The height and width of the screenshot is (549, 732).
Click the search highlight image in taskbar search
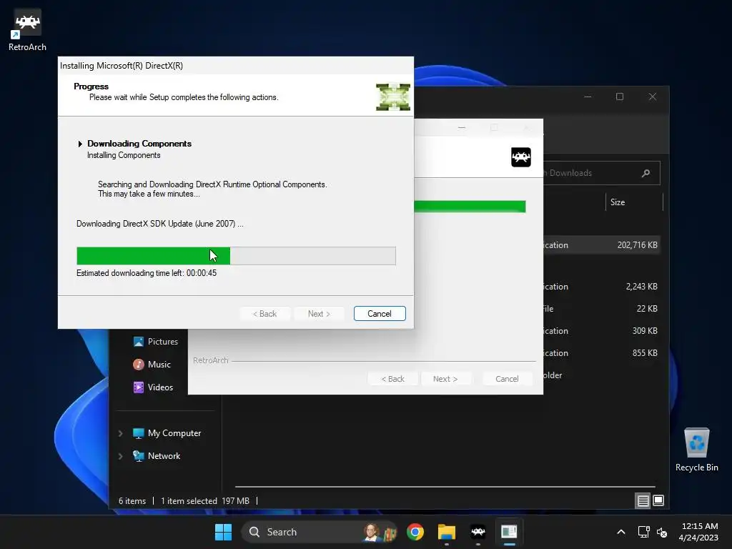pyautogui.click(x=380, y=532)
